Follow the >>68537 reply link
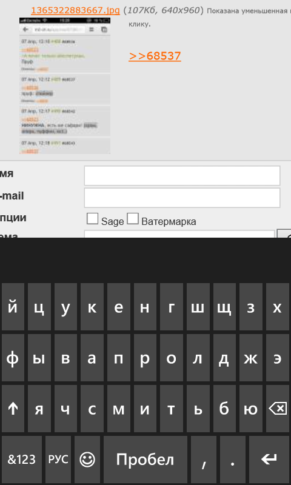Image resolution: width=291 pixels, height=485 pixels. (155, 56)
